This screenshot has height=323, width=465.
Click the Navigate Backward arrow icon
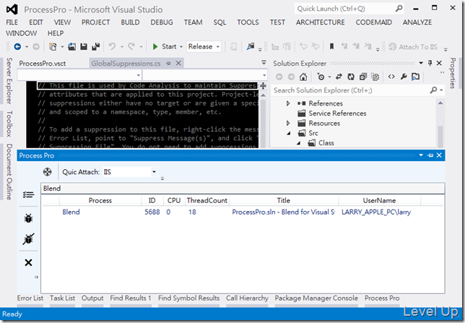pos(17,47)
